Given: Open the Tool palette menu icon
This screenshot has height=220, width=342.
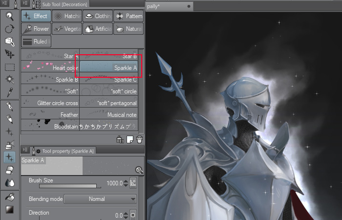Looking at the screenshot, I should (x=4, y=3).
